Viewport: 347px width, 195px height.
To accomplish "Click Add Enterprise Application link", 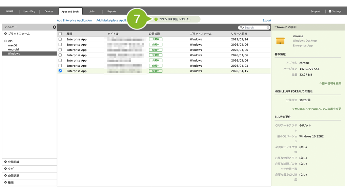I will [x=74, y=20].
